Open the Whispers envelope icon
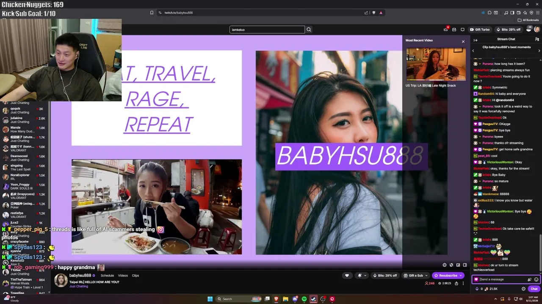Image resolution: width=542 pixels, height=304 pixels. tap(454, 30)
